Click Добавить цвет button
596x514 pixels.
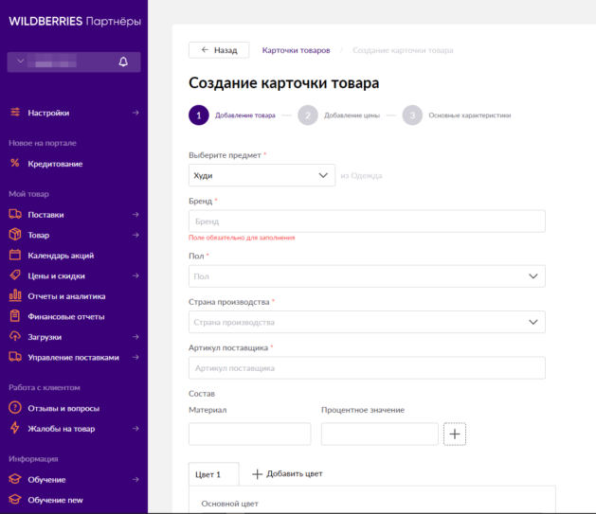[x=287, y=473]
